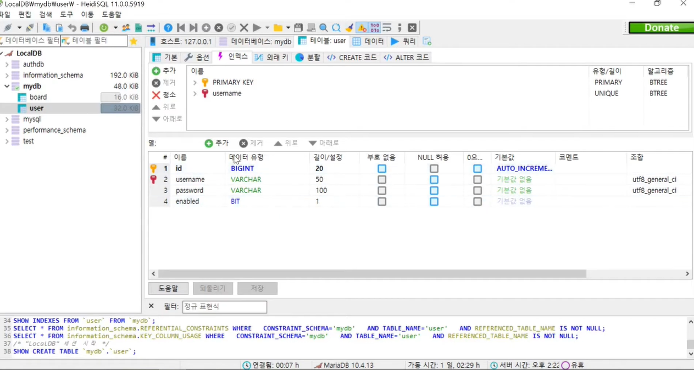Expand the PRIMARY KEY index entry
This screenshot has height=370, width=694.
pyautogui.click(x=195, y=82)
